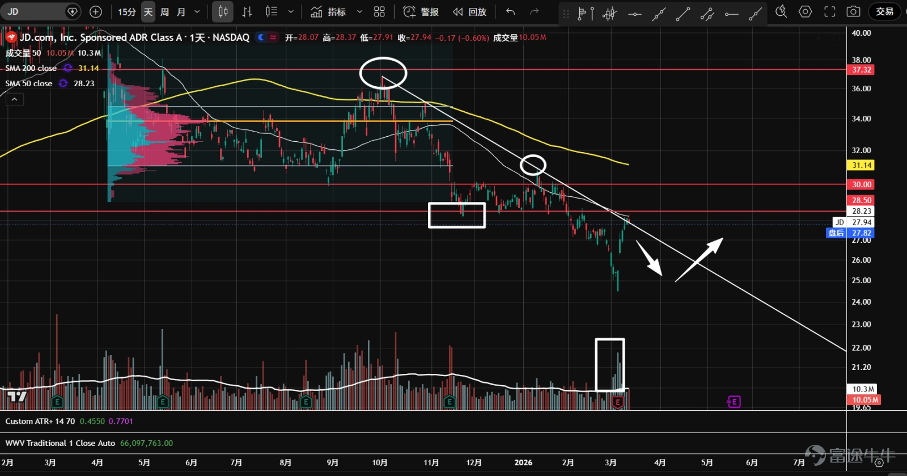Take a chart snapshot with camera icon
Viewport: 907px width, 476px height.
tap(853, 11)
